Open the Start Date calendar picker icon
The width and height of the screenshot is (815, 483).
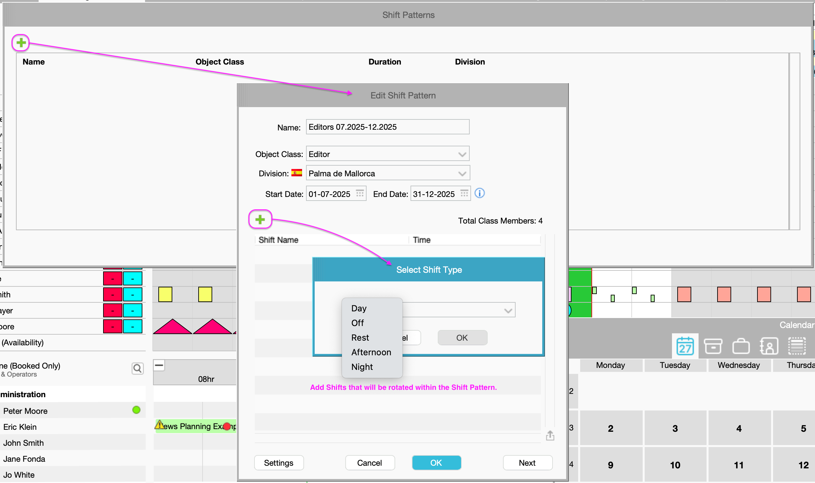coord(360,194)
